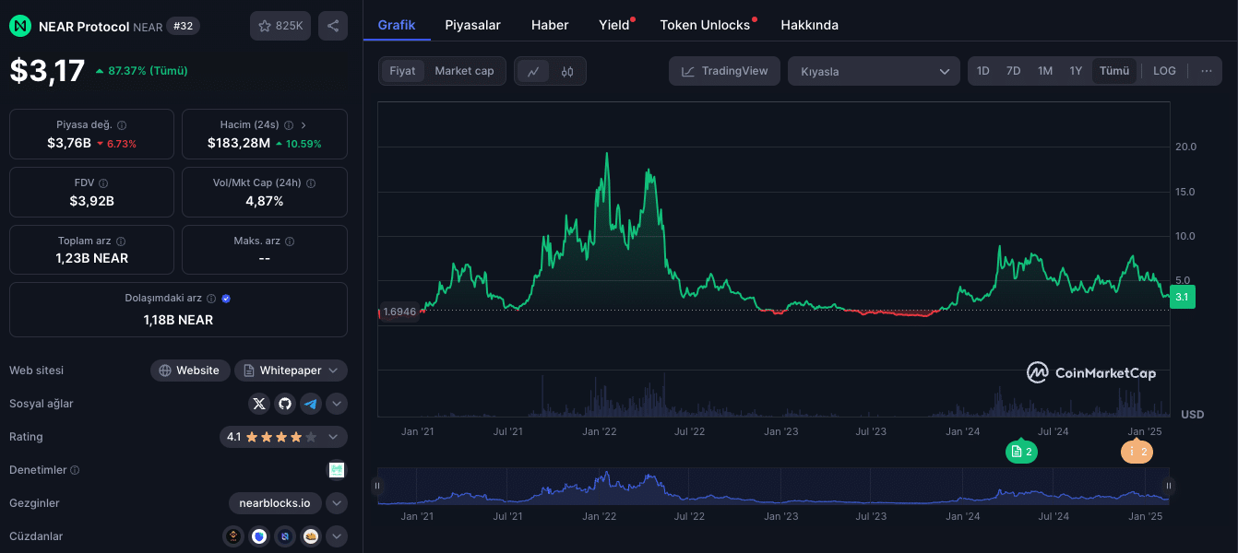
Task: Expand more social networks dropdown
Action: 337,404
